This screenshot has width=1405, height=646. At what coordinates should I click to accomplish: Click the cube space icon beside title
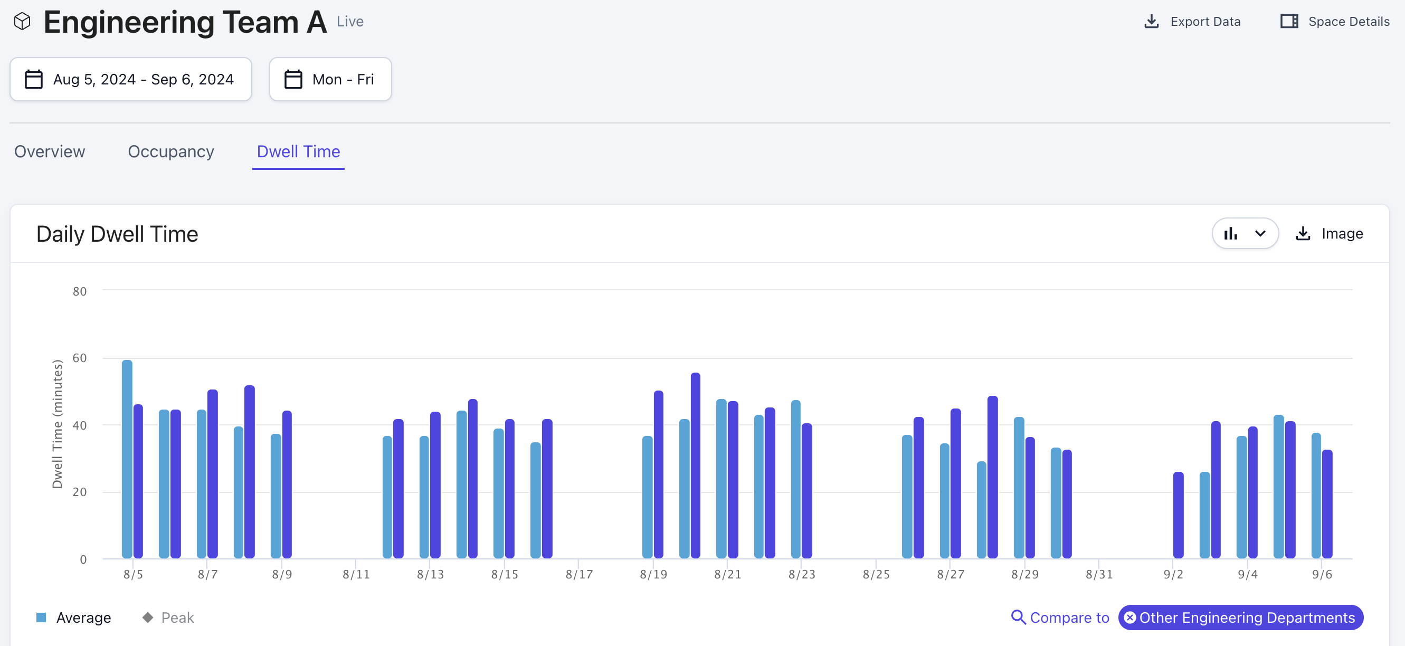[x=22, y=22]
